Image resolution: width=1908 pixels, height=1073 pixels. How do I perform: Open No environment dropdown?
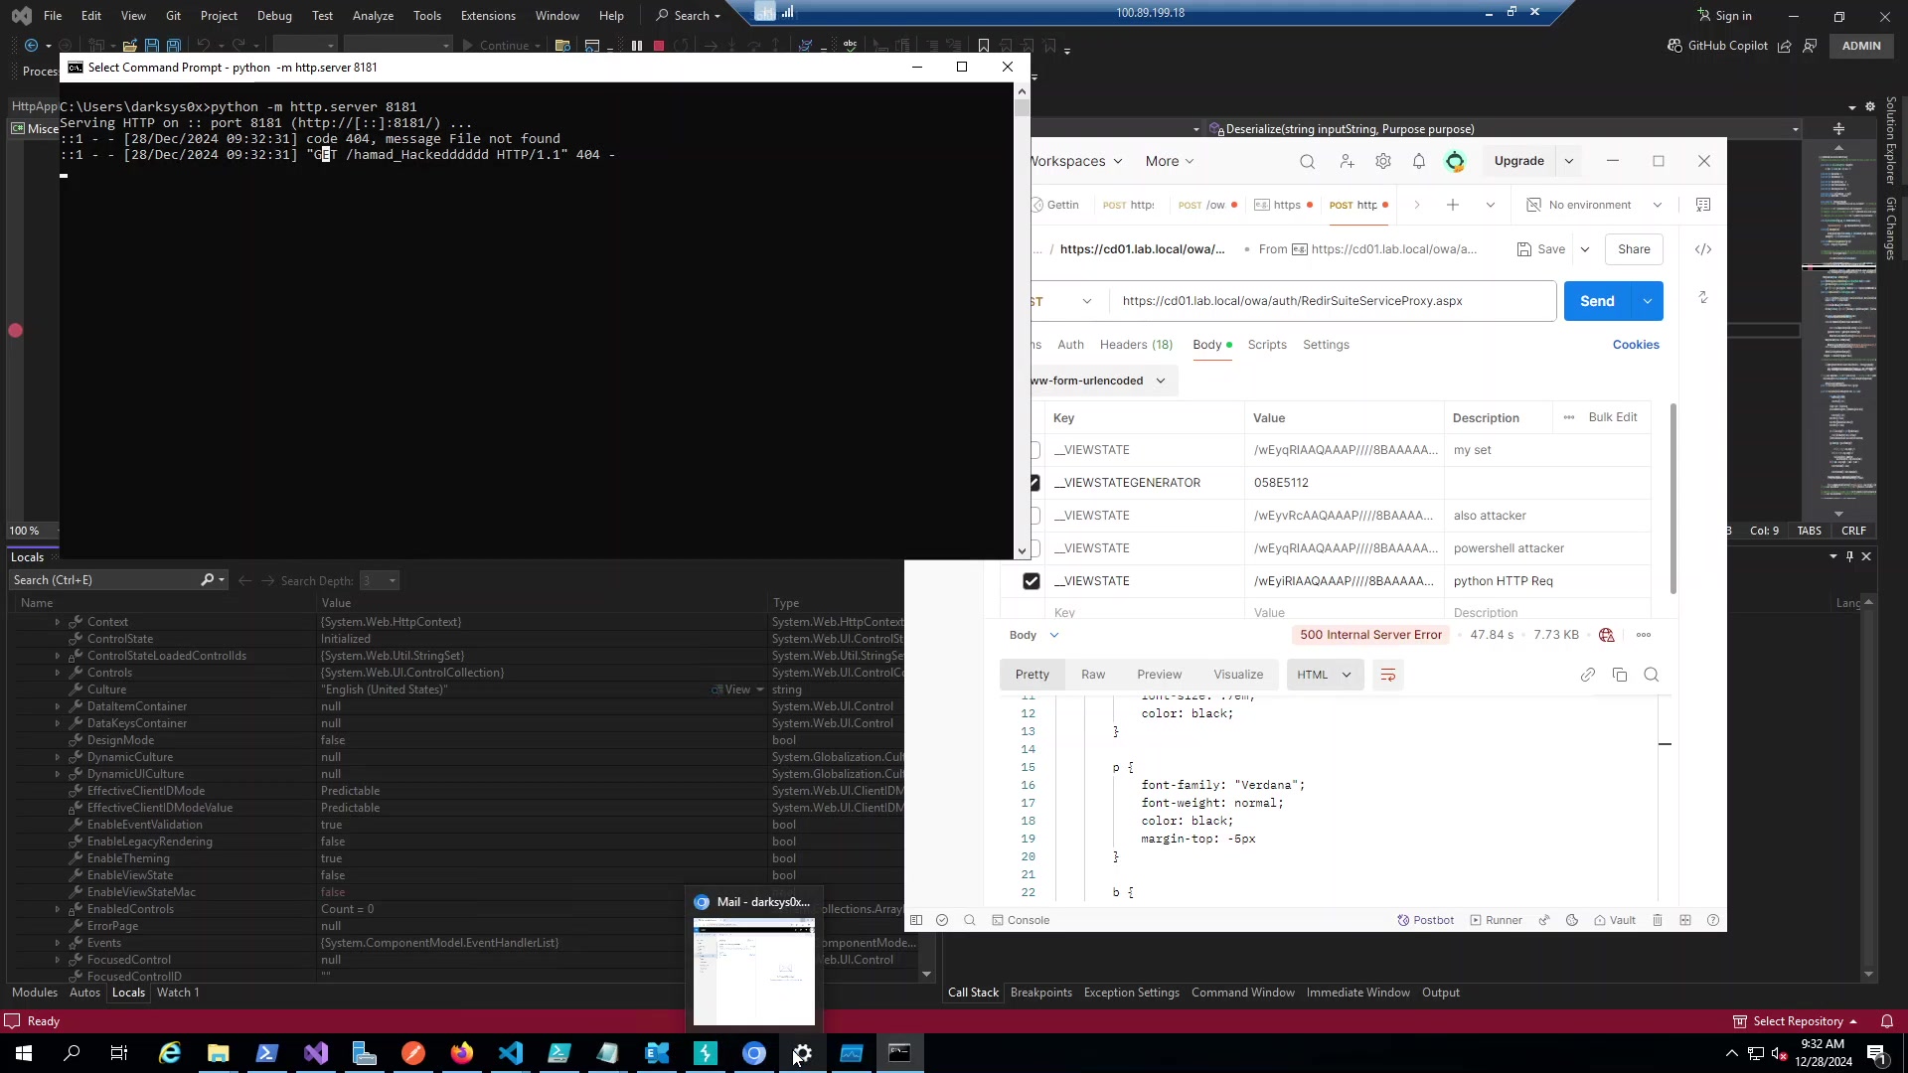click(x=1594, y=205)
